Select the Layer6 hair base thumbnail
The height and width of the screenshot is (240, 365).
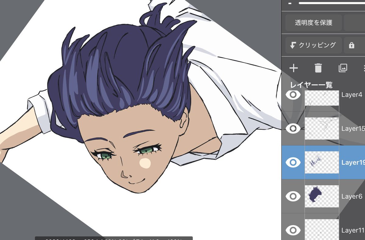pos(322,196)
